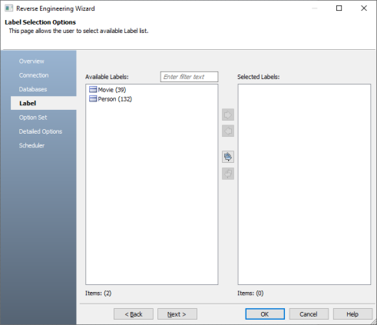377x325 pixels.
Task: Select Movie (39) in Available Labels
Action: pos(112,90)
